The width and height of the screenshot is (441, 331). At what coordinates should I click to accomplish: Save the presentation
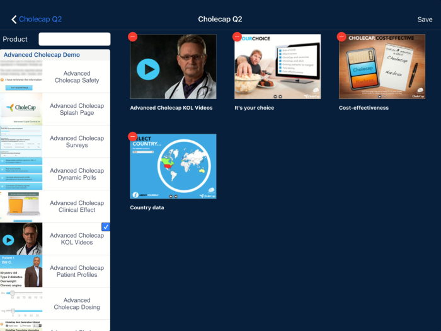pyautogui.click(x=425, y=20)
